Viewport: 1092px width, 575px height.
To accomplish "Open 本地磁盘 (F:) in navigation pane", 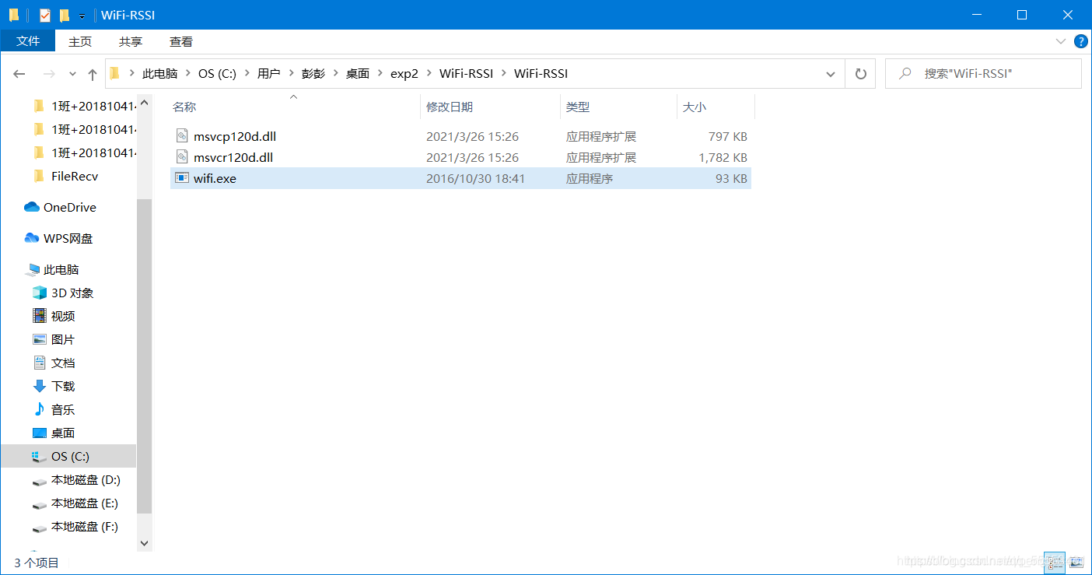I will 85,527.
